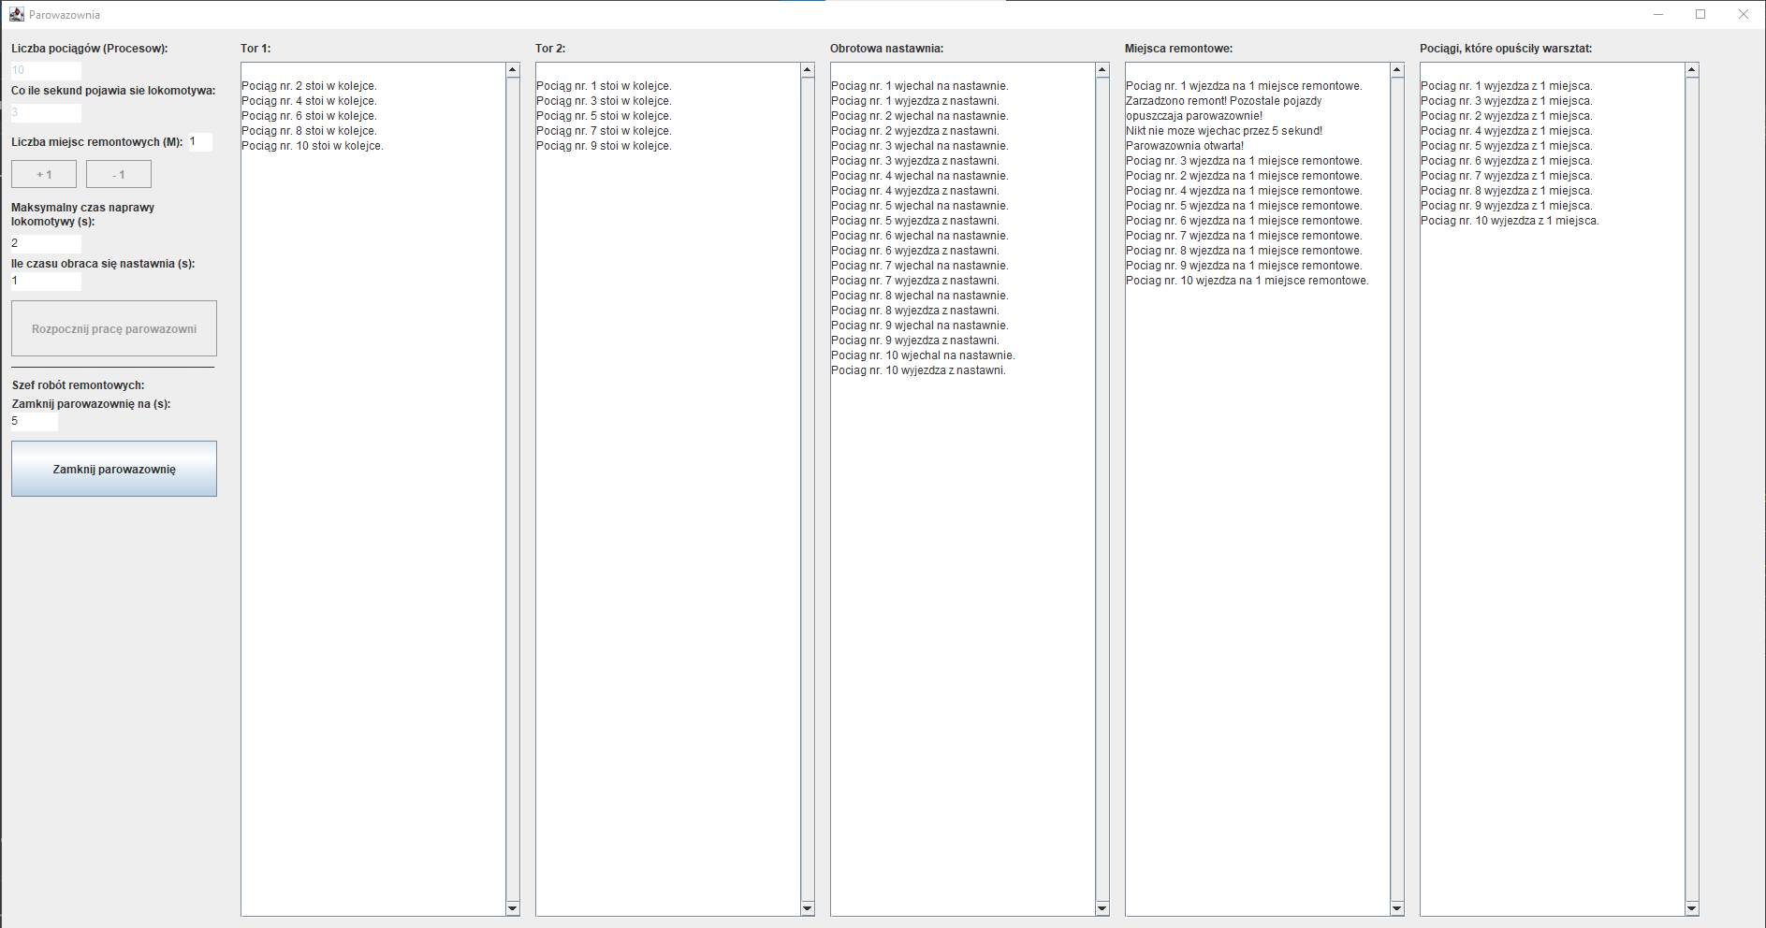
Task: Click scroll-up arrow of Tor 1 list
Action: pyautogui.click(x=513, y=70)
